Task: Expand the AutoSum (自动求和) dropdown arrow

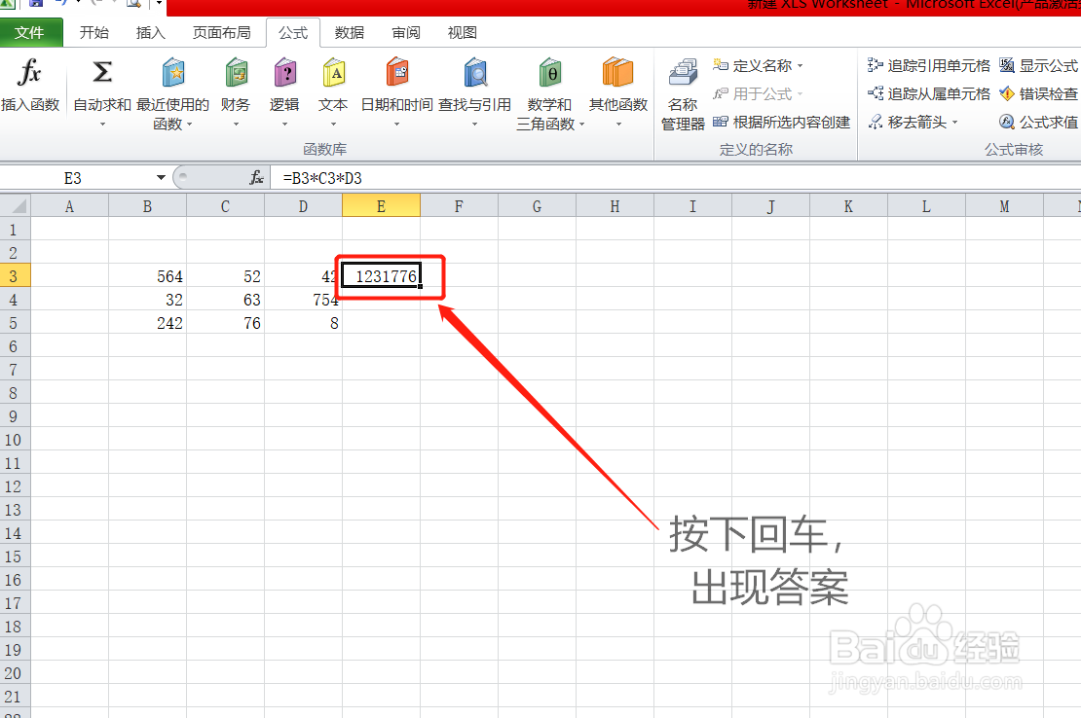Action: coord(102,125)
